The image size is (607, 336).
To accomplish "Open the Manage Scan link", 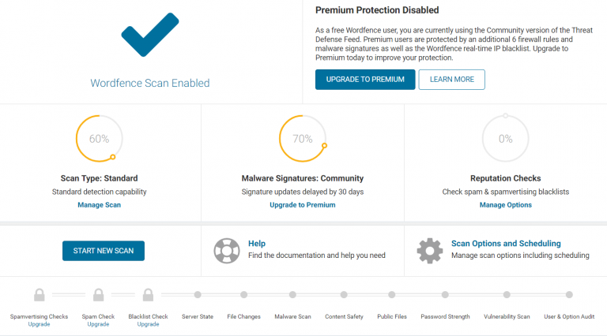I will 99,205.
